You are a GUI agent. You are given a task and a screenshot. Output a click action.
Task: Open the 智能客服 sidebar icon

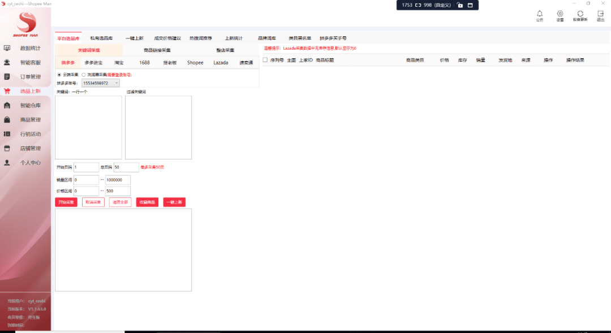point(7,62)
